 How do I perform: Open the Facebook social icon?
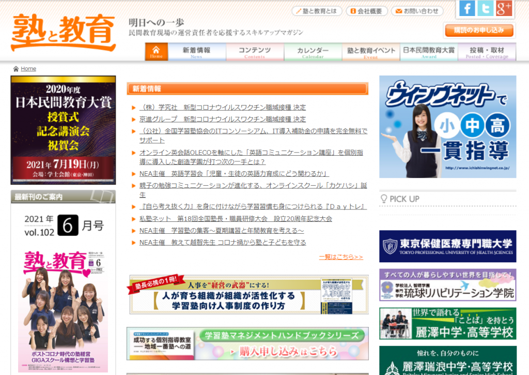click(x=467, y=8)
